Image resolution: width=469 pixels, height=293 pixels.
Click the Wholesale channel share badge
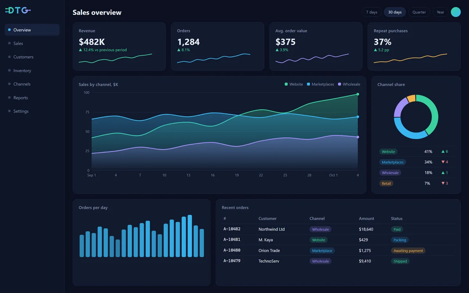[x=390, y=173]
